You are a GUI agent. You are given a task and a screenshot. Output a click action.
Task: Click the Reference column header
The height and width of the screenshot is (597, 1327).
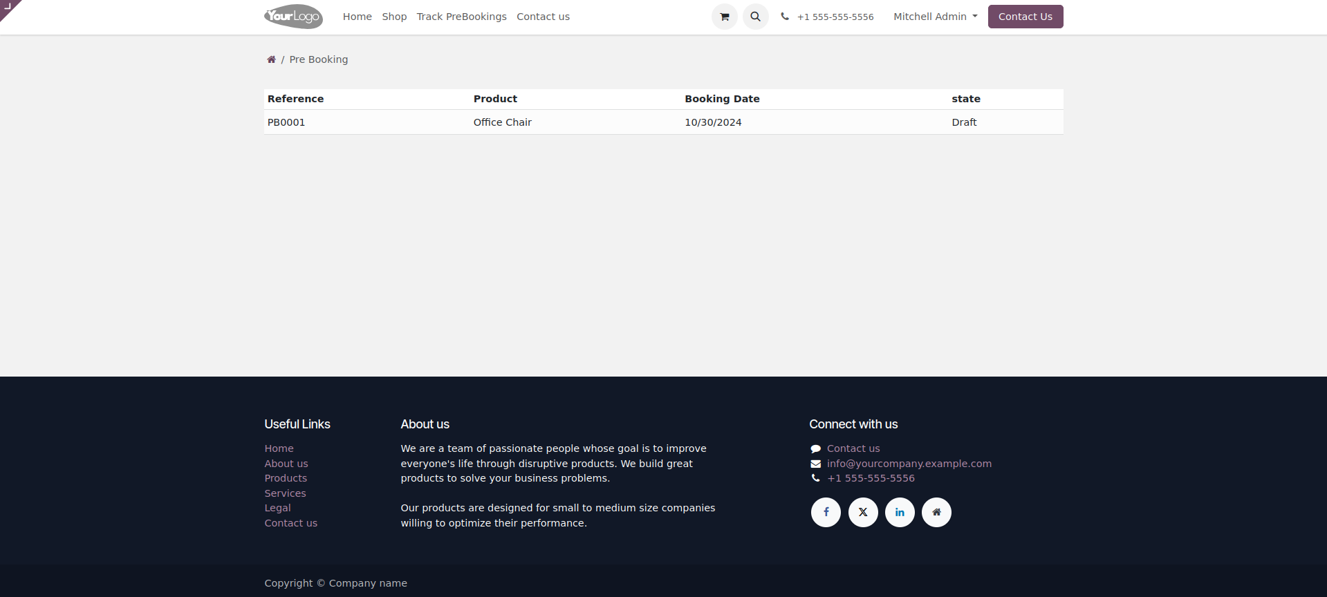click(295, 99)
